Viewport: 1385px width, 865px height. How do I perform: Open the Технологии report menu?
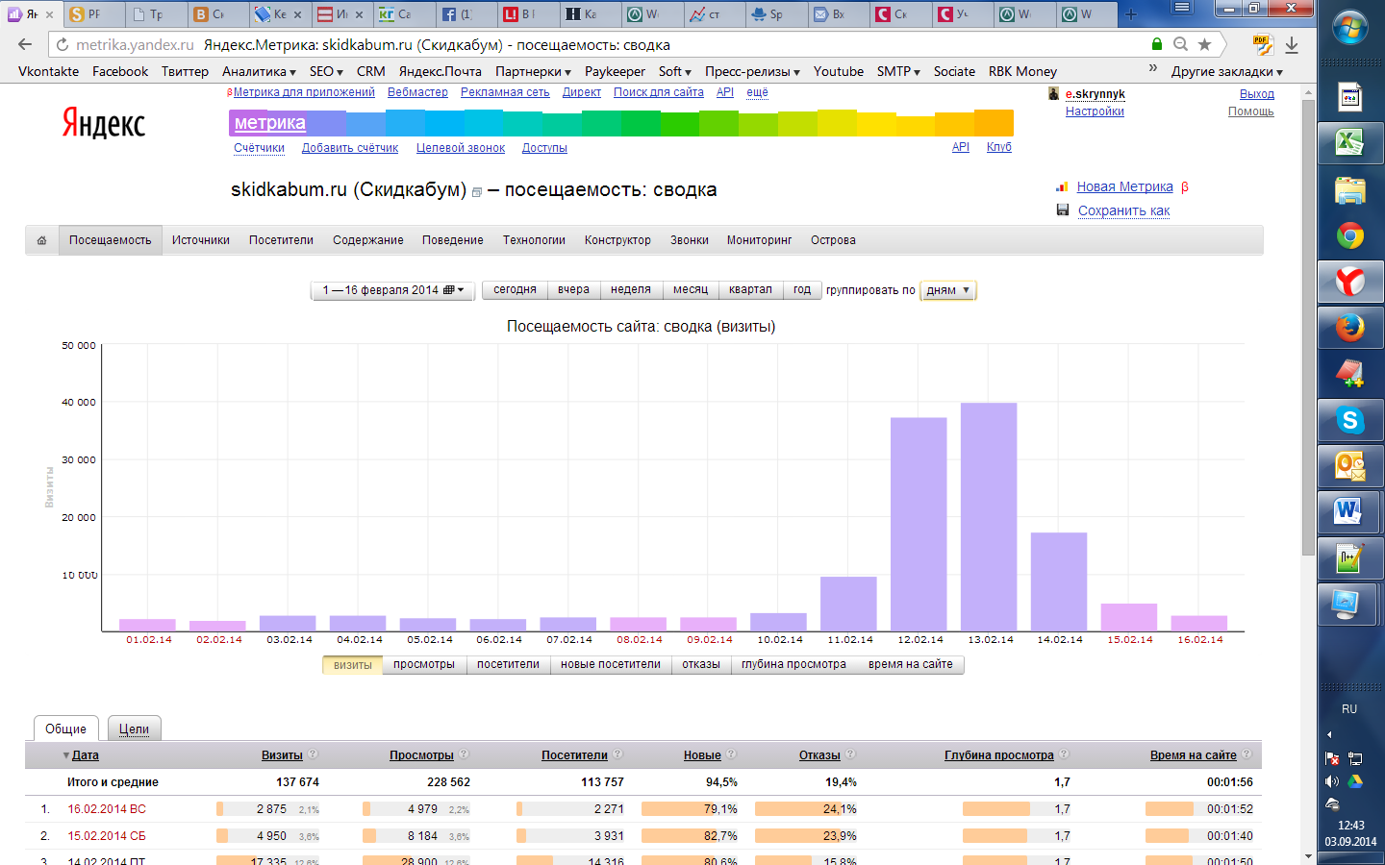coord(534,240)
